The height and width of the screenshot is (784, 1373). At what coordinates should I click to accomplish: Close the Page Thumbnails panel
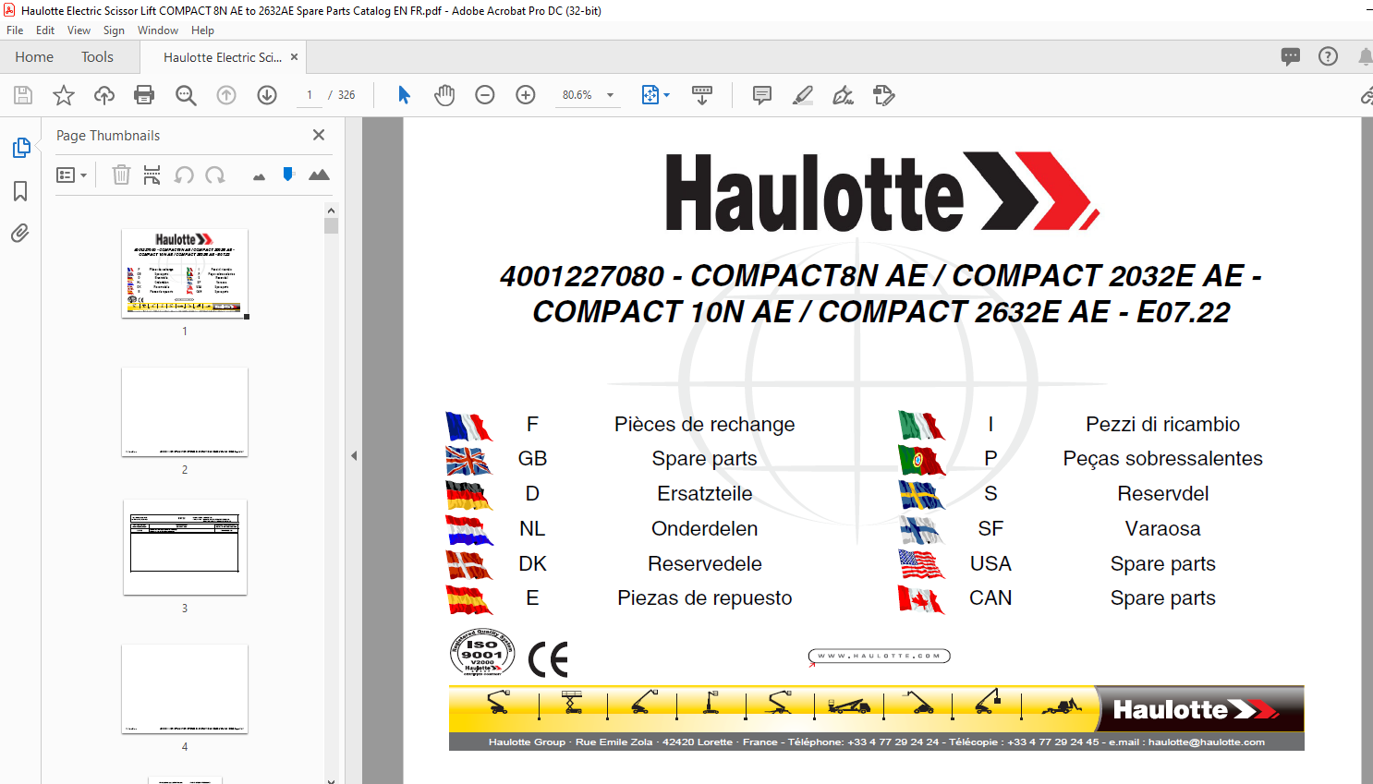tap(319, 135)
